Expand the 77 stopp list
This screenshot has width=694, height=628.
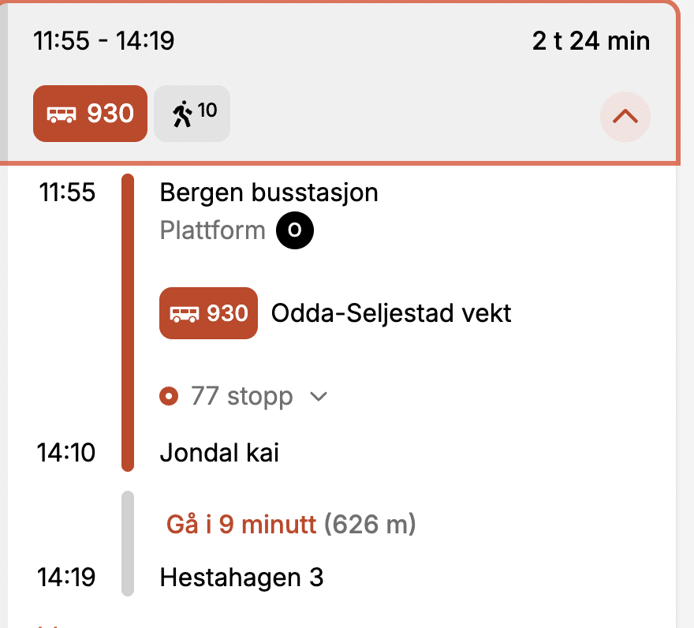[241, 396]
